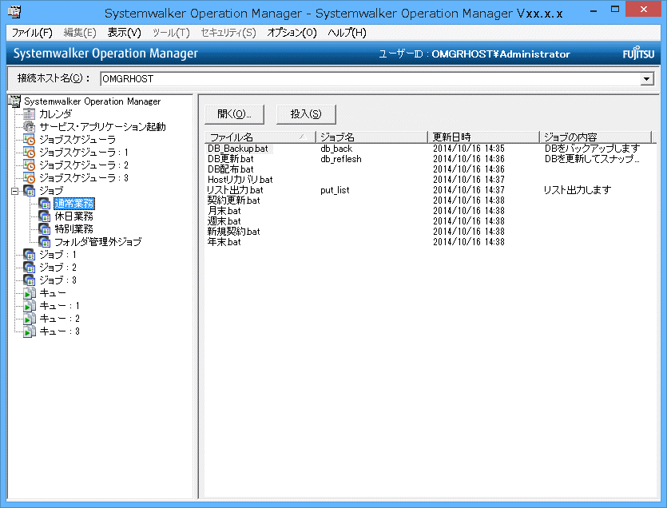
Task: Select file DB更新.bat
Action: (231, 159)
